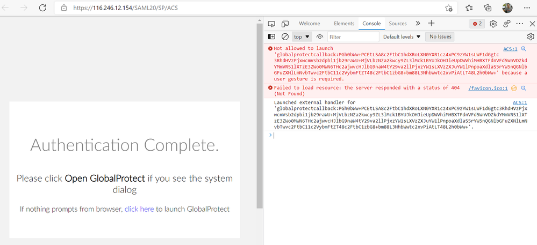Switch to the Elements tab

[344, 24]
